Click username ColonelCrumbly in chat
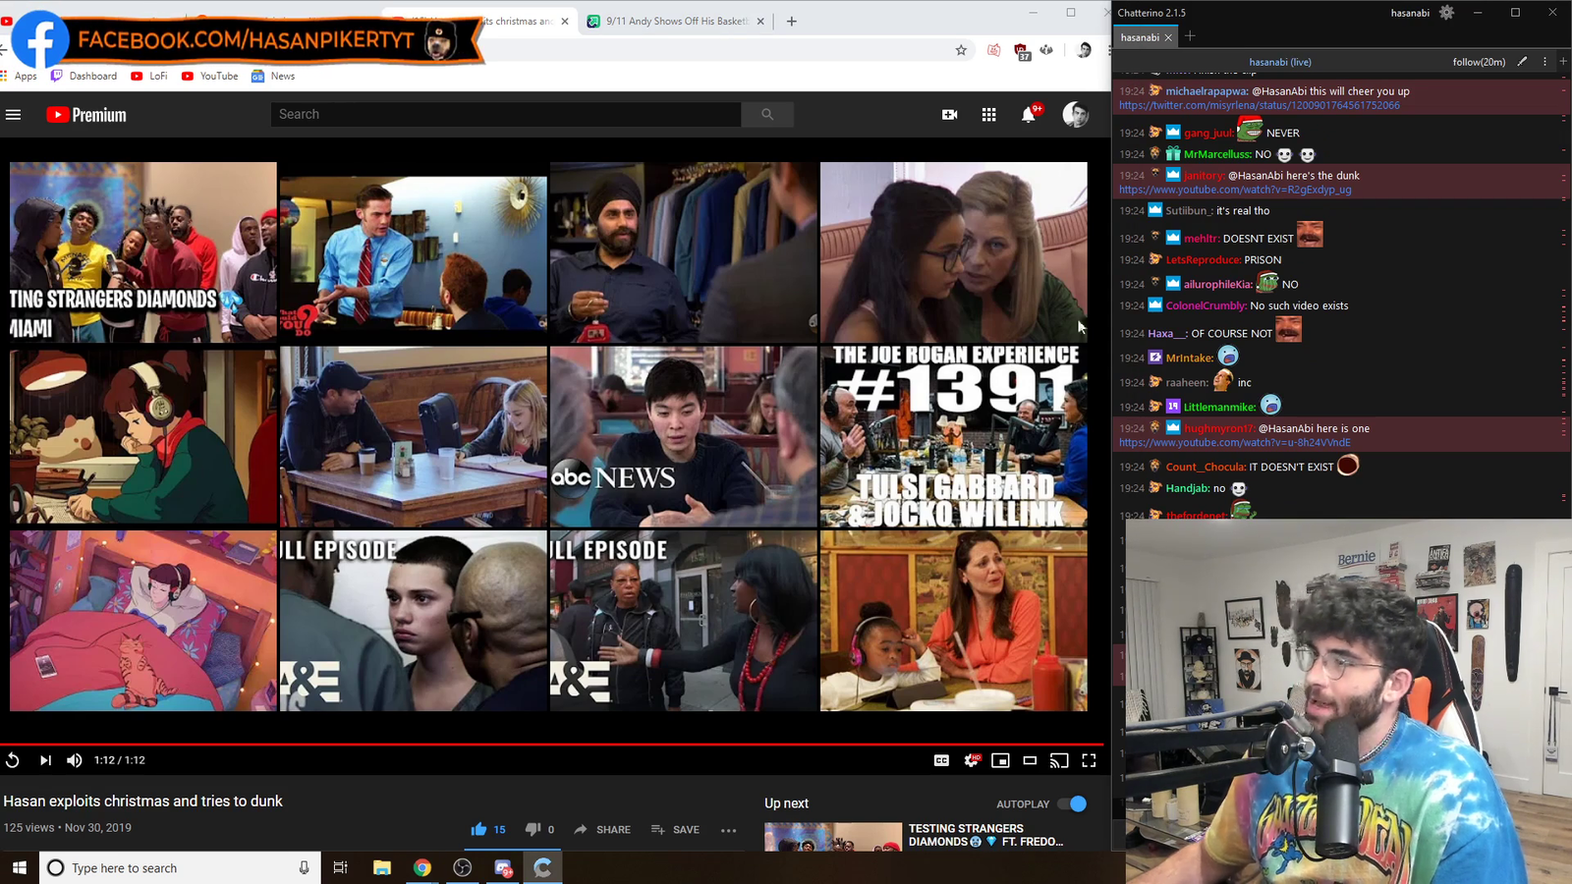Screen dimensions: 1572x884 1206,305
